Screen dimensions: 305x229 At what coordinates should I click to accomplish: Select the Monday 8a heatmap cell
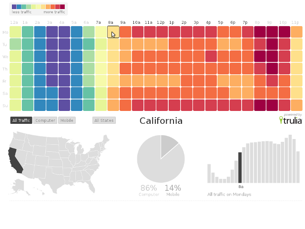tap(113, 32)
